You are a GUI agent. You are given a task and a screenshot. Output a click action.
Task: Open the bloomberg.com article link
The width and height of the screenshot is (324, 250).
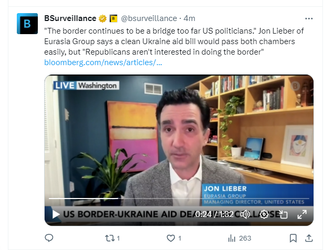[103, 62]
